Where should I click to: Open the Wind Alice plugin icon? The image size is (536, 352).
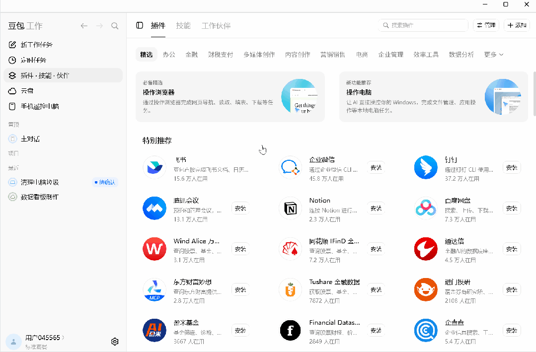154,249
